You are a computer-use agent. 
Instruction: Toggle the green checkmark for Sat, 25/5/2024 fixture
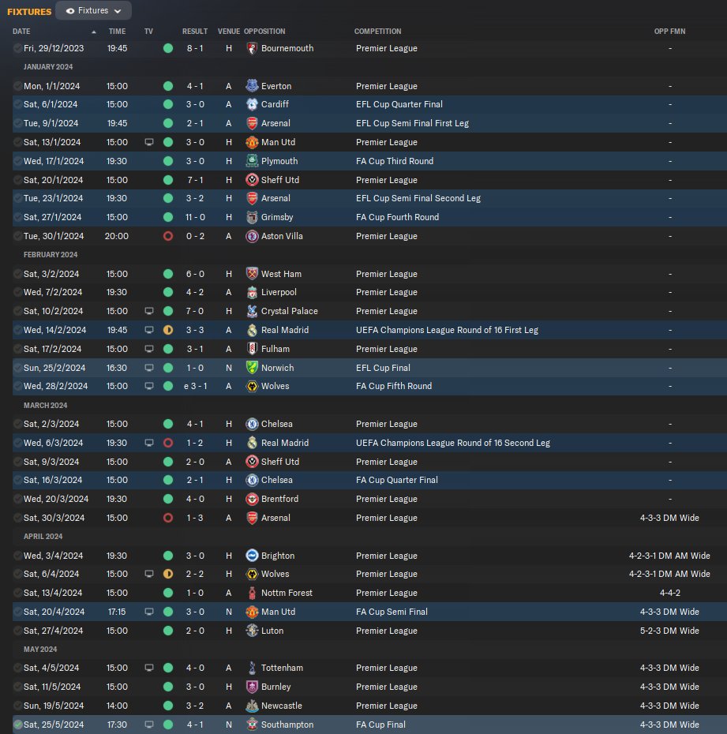tap(17, 725)
